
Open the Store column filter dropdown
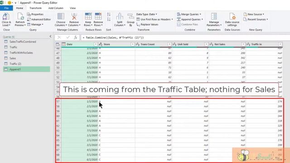(x=132, y=44)
